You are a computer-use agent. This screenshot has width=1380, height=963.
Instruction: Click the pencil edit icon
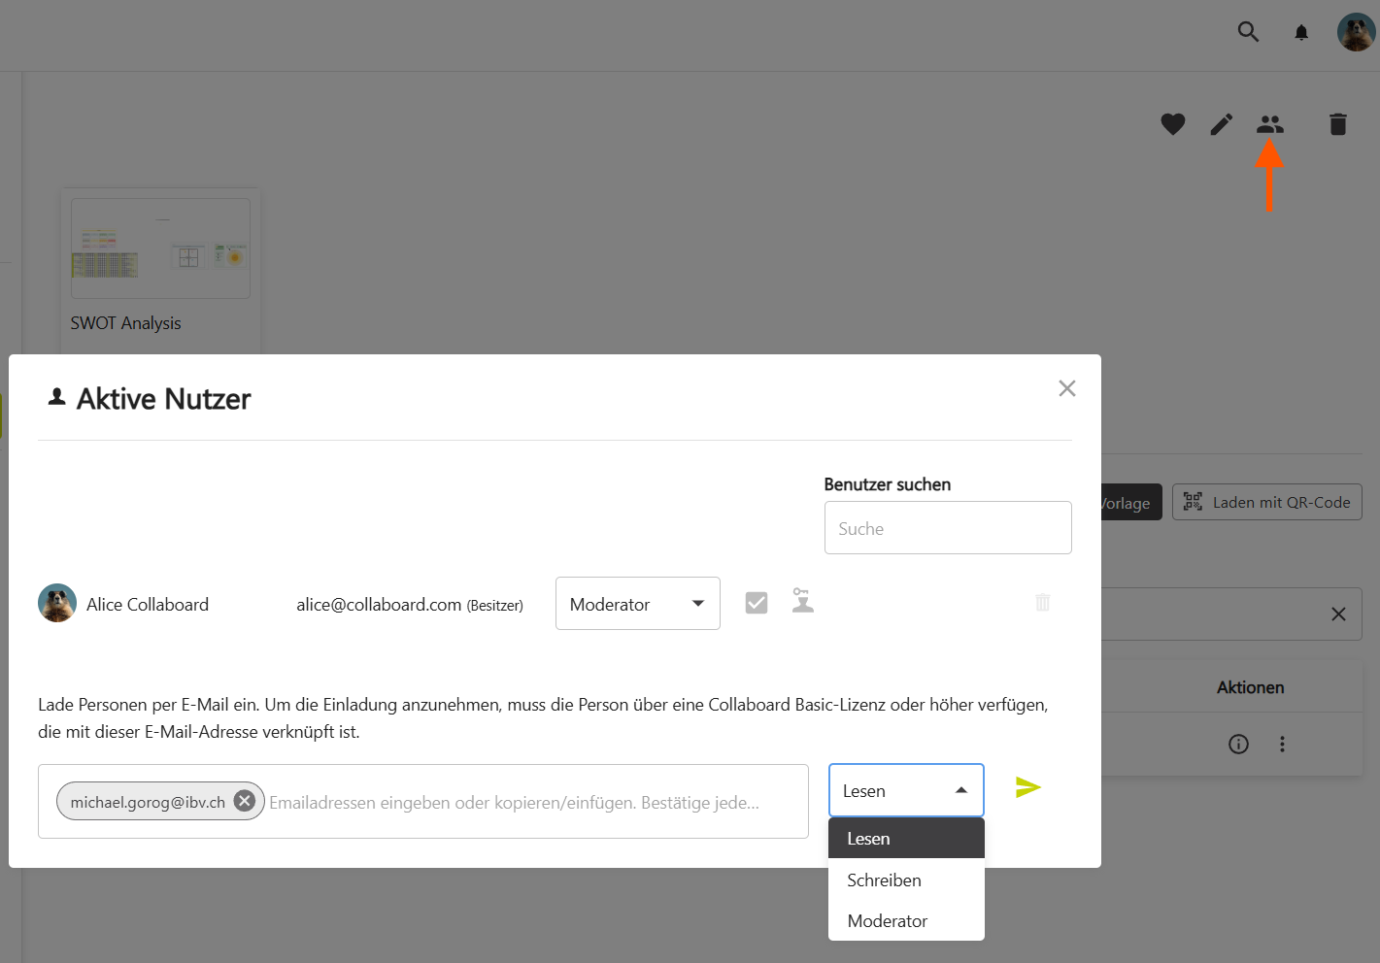point(1222,124)
